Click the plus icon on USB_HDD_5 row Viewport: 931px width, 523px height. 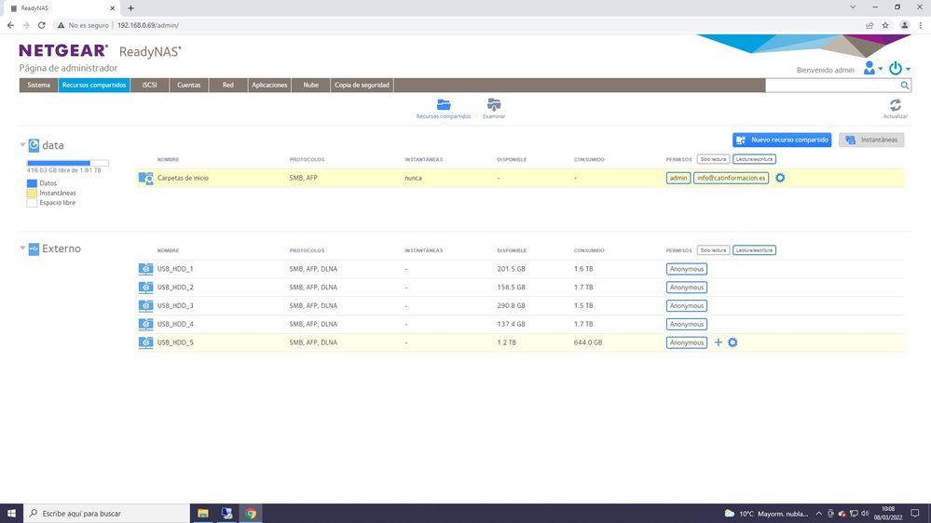coord(718,342)
